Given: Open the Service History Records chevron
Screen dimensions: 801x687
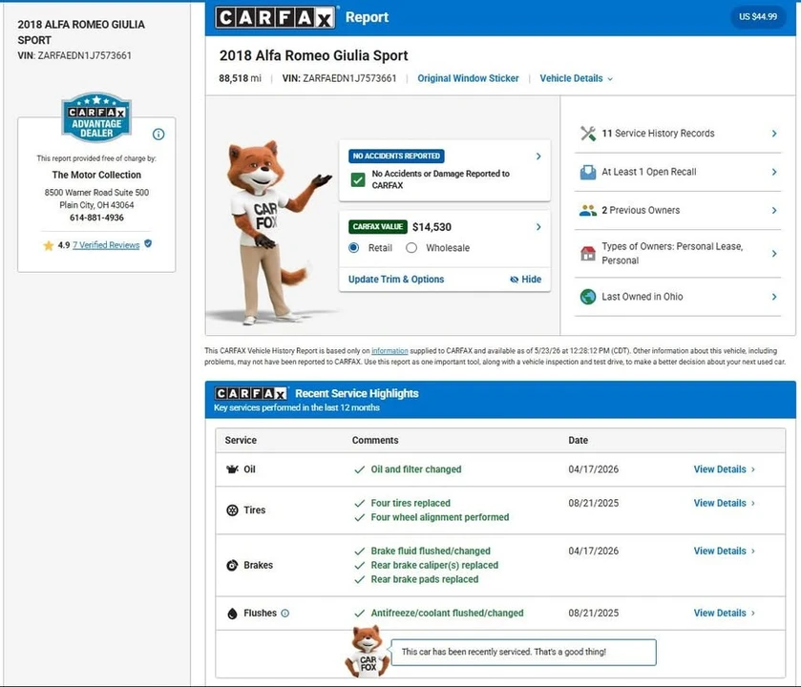Looking at the screenshot, I should (774, 134).
